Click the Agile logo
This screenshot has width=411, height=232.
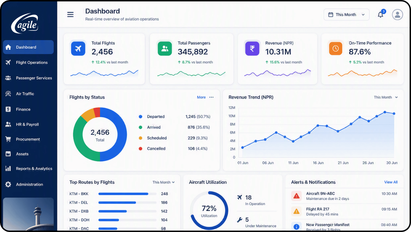(25, 23)
